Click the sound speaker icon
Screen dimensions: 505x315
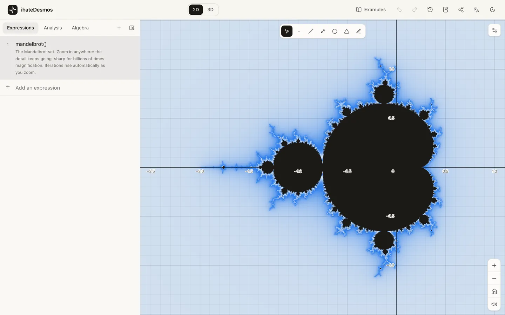(494, 304)
